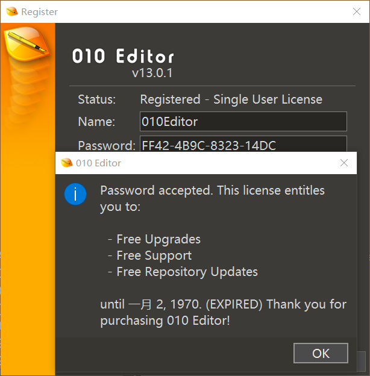Click the 010 Editor heading text
This screenshot has height=376, width=370.
point(123,57)
